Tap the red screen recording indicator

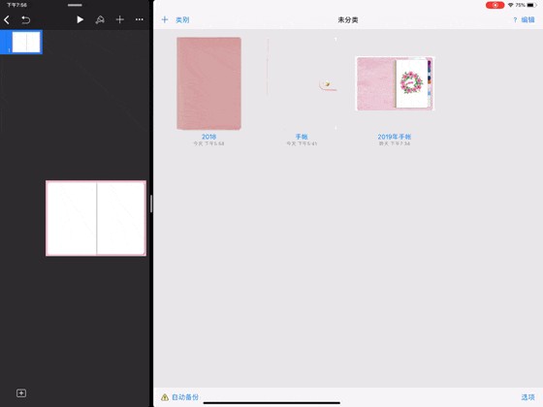495,5
